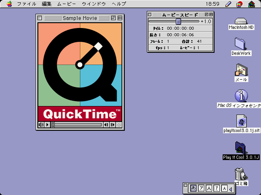
Task: Select the Macintosh HD disk icon
Action: coord(241,22)
